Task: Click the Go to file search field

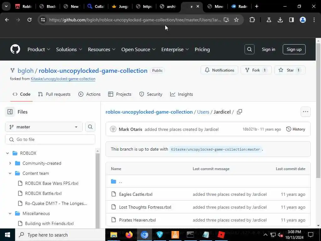Action: [x=50, y=139]
